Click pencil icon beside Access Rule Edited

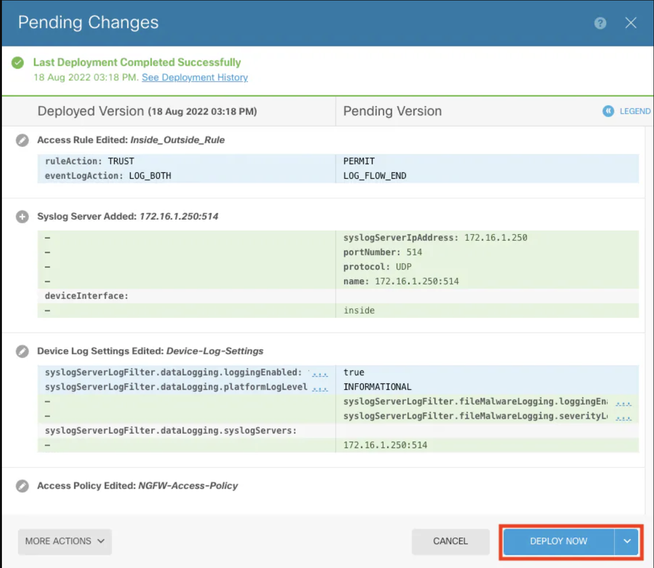tap(22, 140)
